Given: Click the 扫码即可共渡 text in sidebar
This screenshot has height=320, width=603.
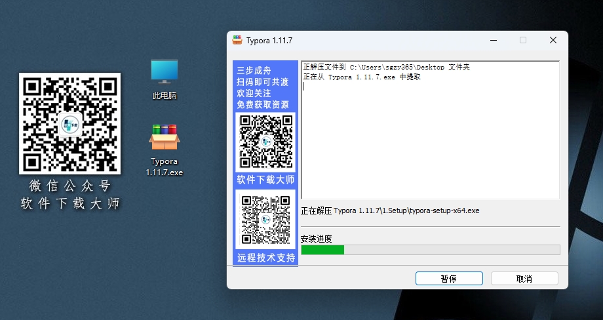Looking at the screenshot, I should click(x=263, y=82).
